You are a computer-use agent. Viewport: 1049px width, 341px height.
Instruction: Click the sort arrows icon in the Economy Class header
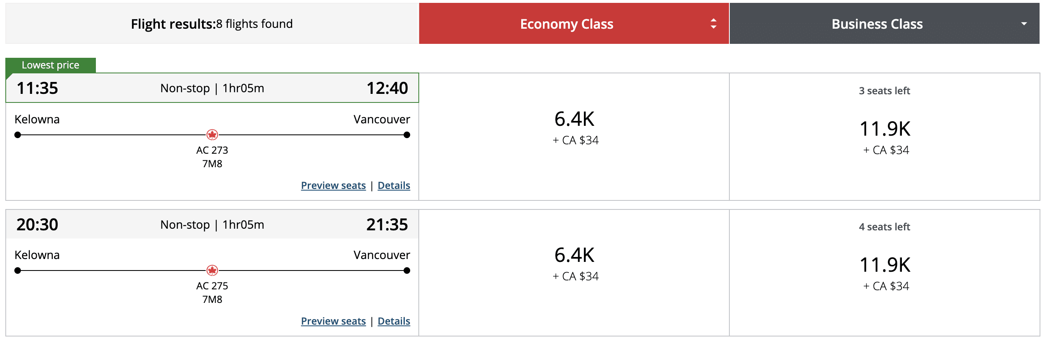(713, 24)
